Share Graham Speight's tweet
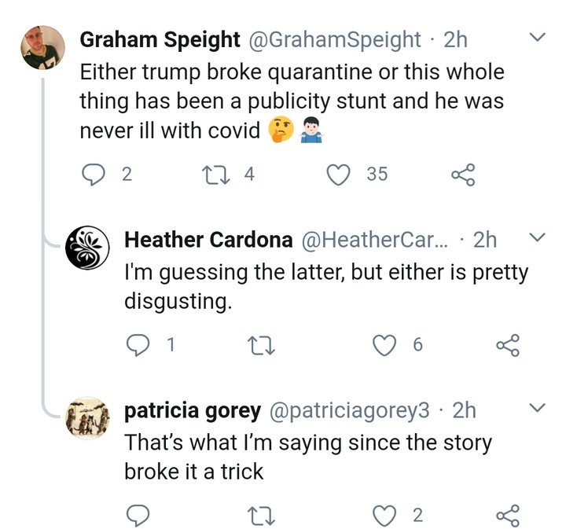Viewport: 566px width, 529px height. 462,174
